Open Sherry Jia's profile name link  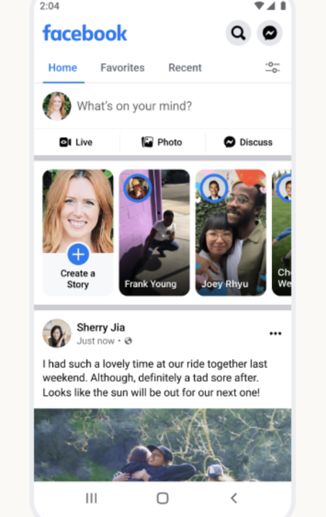pyautogui.click(x=101, y=327)
